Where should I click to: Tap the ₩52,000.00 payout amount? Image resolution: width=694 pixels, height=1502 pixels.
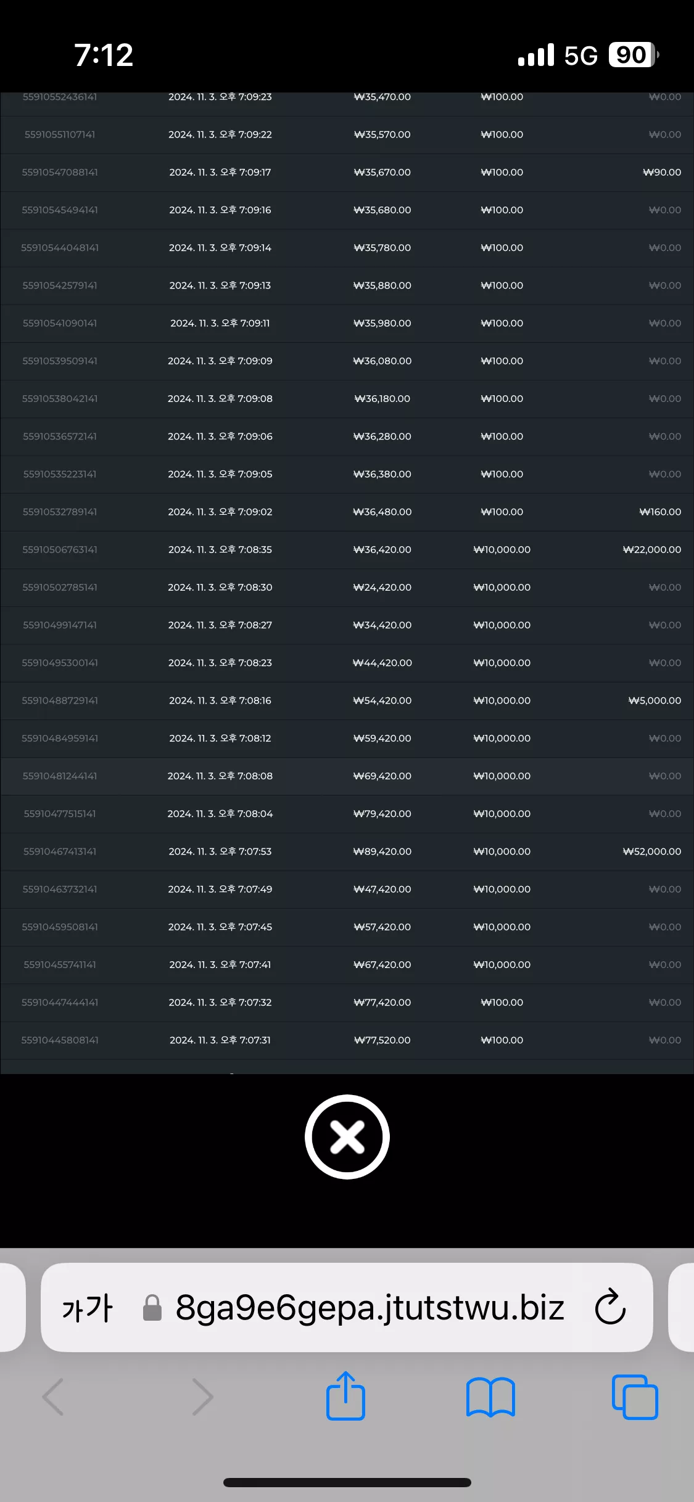tap(652, 852)
